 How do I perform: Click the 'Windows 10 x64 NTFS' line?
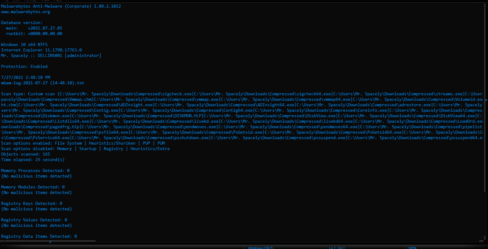[24, 44]
